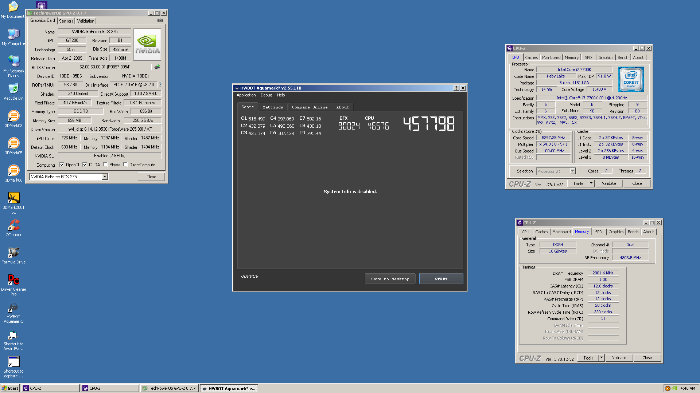Click the GPU Name field NVIDIA GeForce GTX 275
Viewport: 700px width, 393px height.
[94, 32]
